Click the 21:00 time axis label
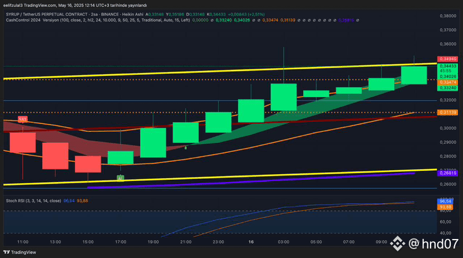This screenshot has height=258, width=463. tap(186, 242)
